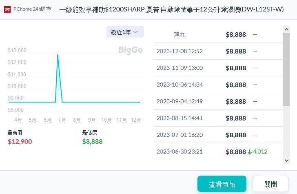The width and height of the screenshot is (297, 194).
Task: Click the scrollbar down arrow
Action: (287, 161)
